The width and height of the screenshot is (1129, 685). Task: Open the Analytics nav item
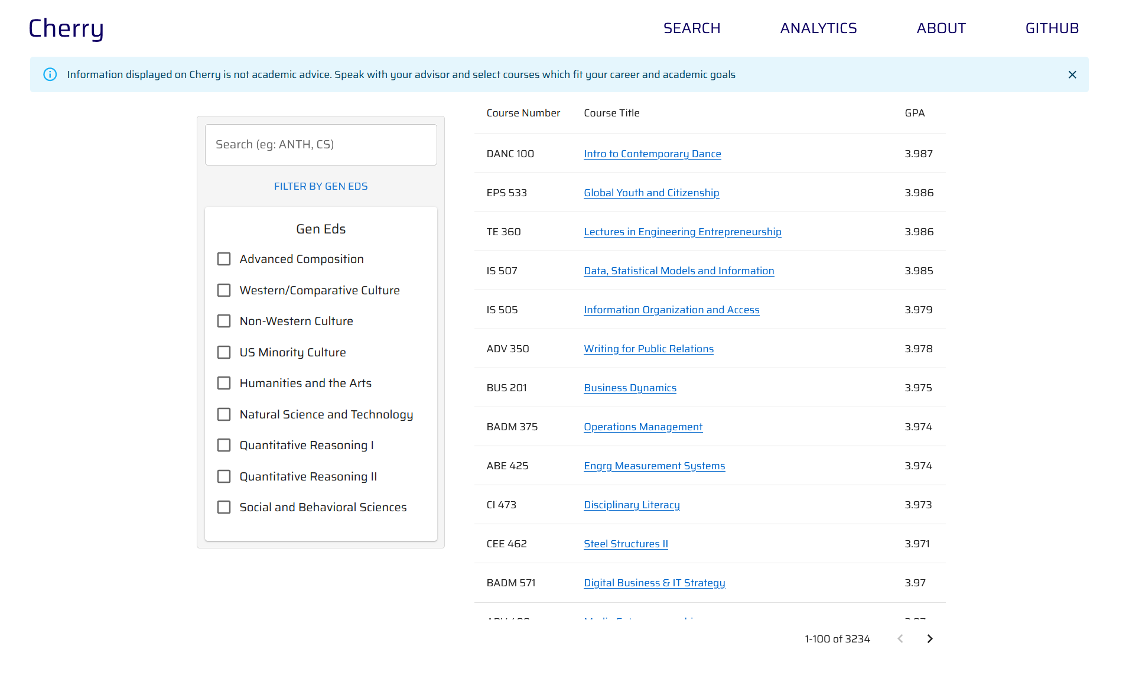818,28
